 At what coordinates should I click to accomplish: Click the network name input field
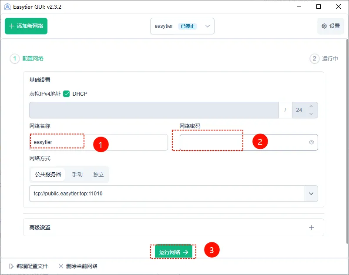click(98, 142)
